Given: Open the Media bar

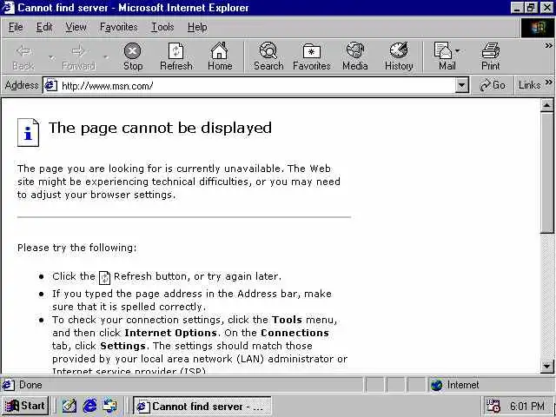Looking at the screenshot, I should [355, 56].
